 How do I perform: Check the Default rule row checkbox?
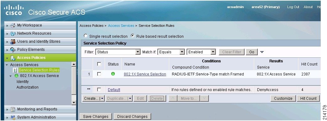[x=99, y=90]
